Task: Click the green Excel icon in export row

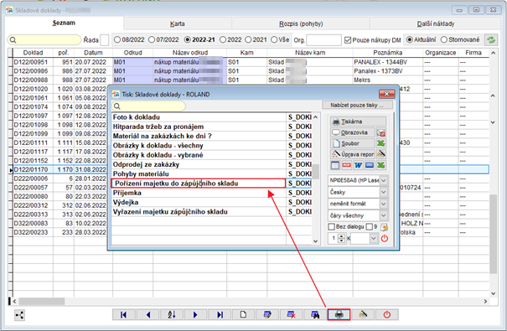Action: (x=381, y=165)
